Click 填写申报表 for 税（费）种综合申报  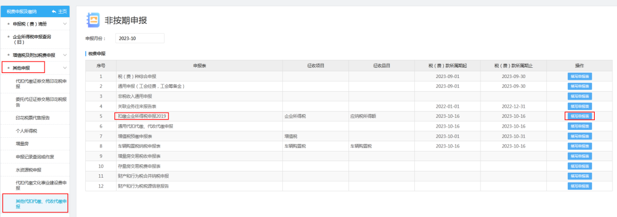[580, 76]
